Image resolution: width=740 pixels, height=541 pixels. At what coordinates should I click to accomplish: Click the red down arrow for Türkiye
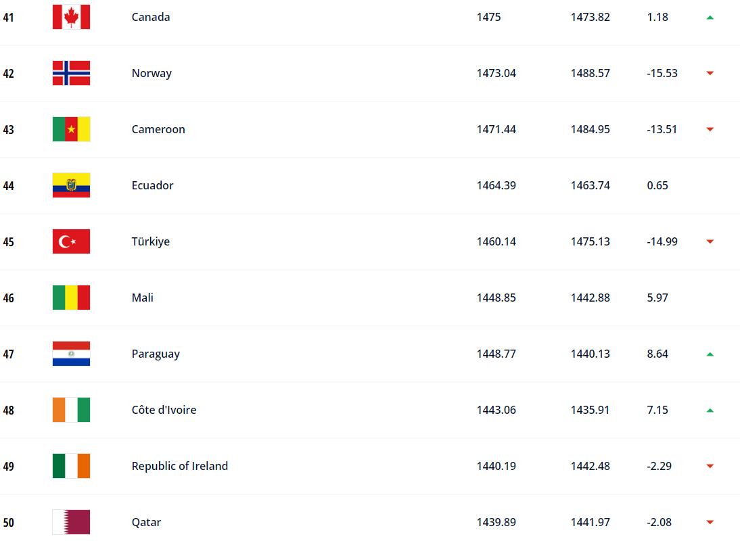(710, 242)
